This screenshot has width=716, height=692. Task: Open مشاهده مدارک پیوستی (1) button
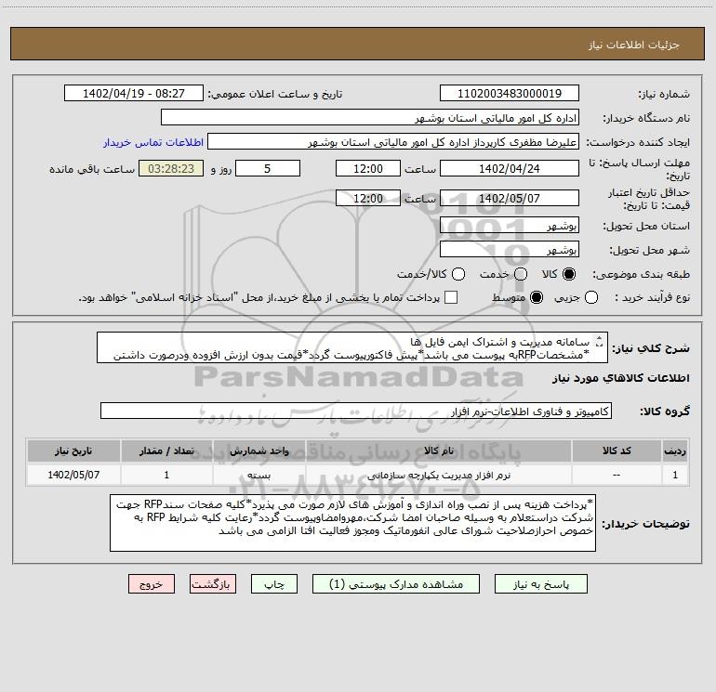coord(396,584)
